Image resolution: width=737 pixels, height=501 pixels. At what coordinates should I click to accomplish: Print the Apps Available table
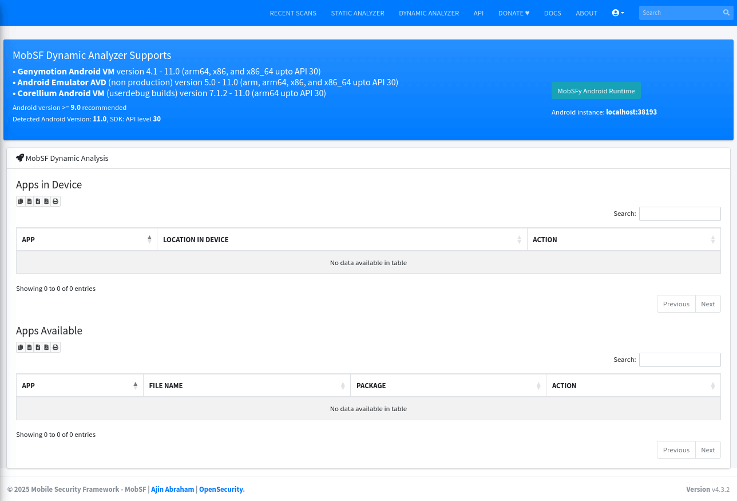pyautogui.click(x=56, y=347)
